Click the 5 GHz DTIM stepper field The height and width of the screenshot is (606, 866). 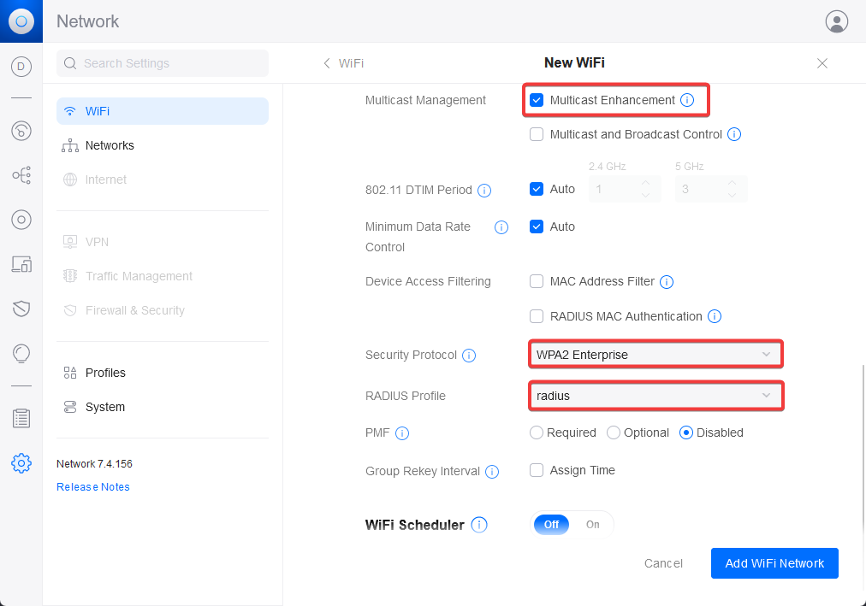point(711,189)
